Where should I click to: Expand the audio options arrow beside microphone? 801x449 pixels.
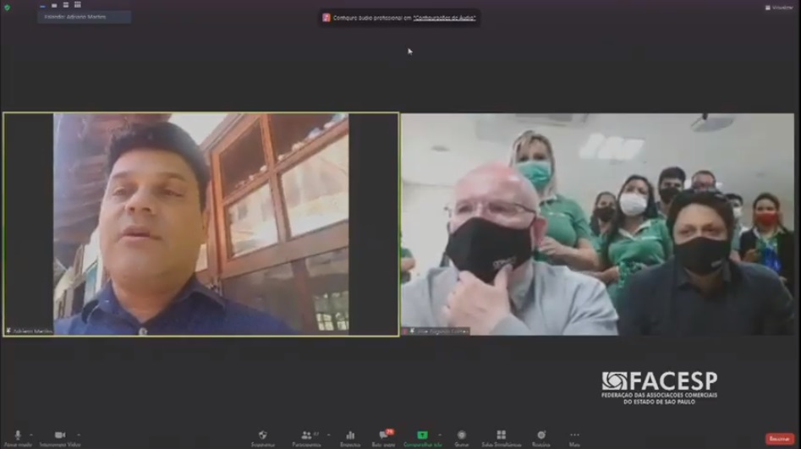31,435
